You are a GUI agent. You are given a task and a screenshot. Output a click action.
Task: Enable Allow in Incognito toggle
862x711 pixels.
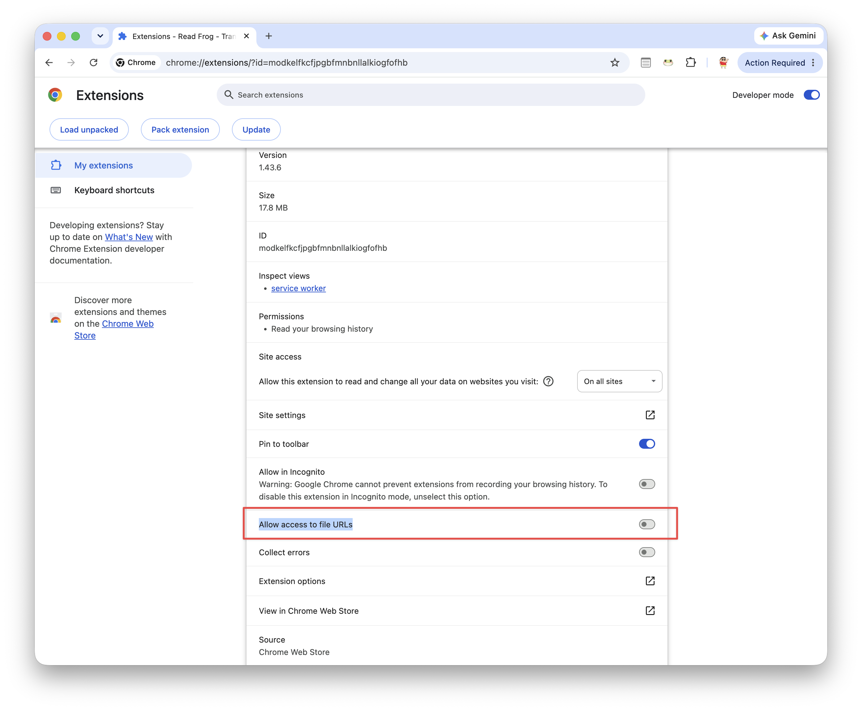coord(646,484)
